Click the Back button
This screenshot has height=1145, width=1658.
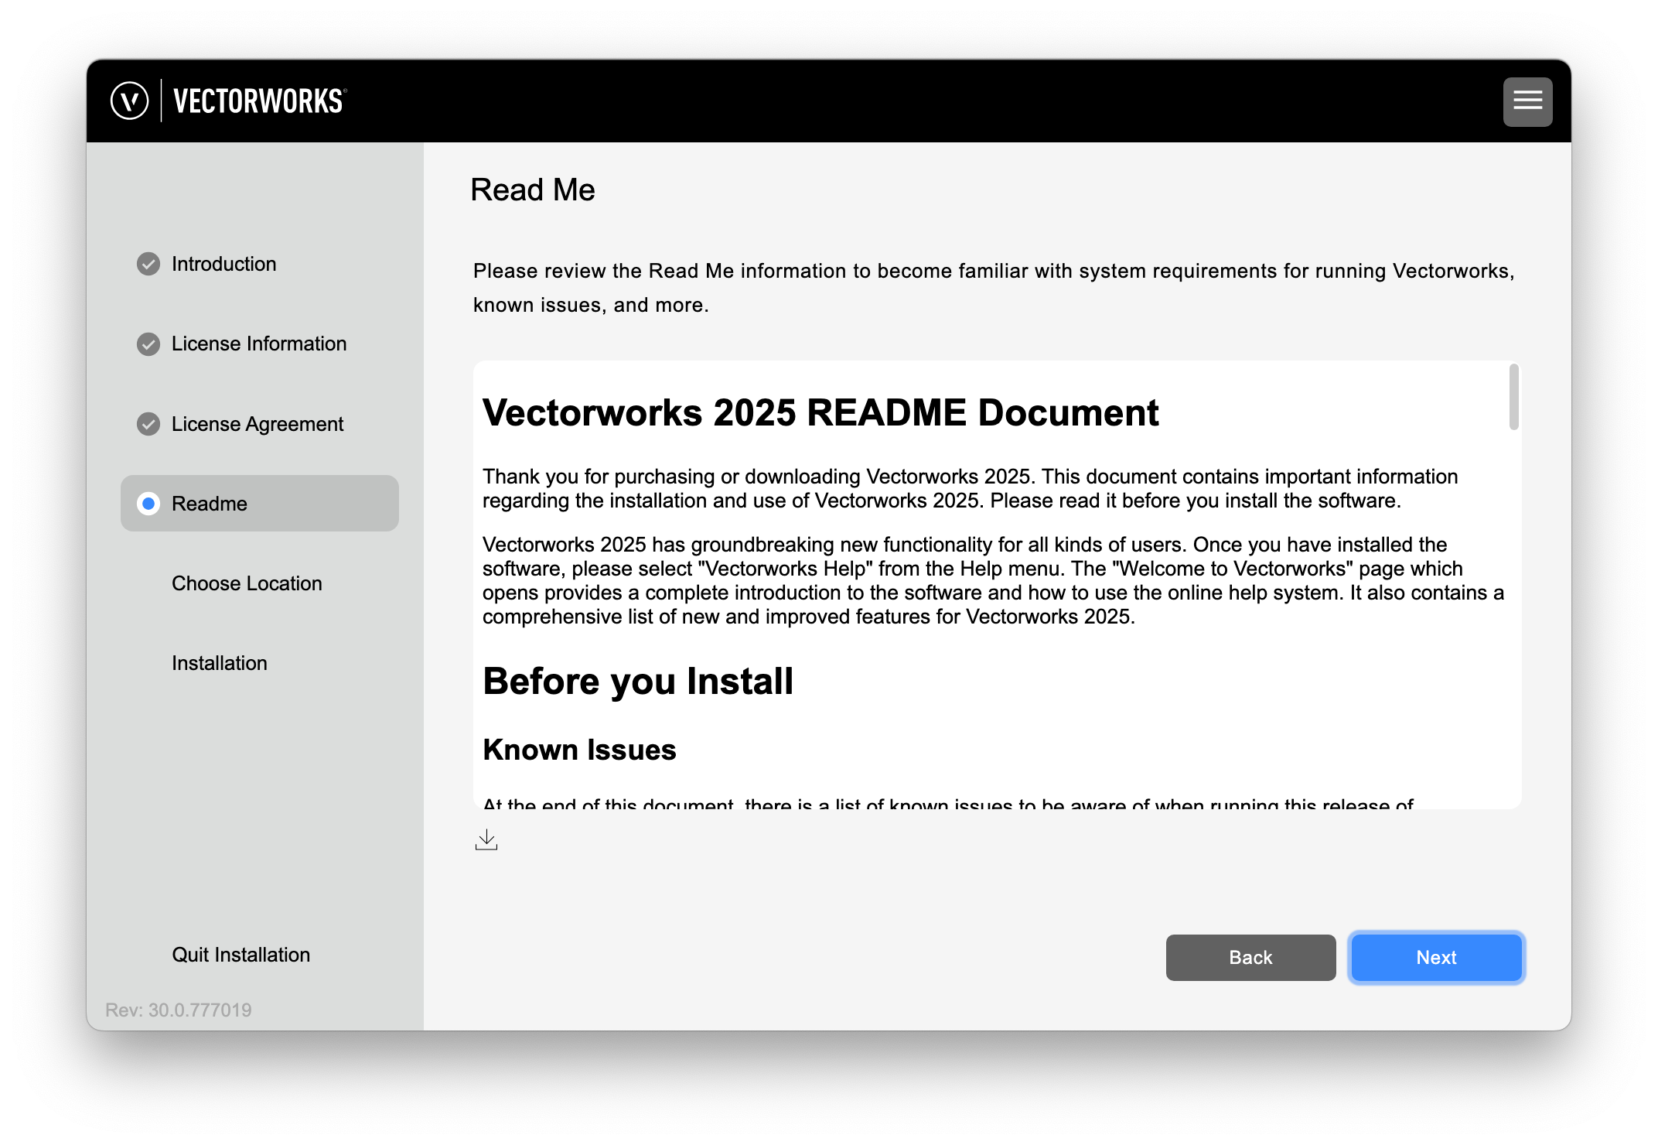pos(1250,958)
